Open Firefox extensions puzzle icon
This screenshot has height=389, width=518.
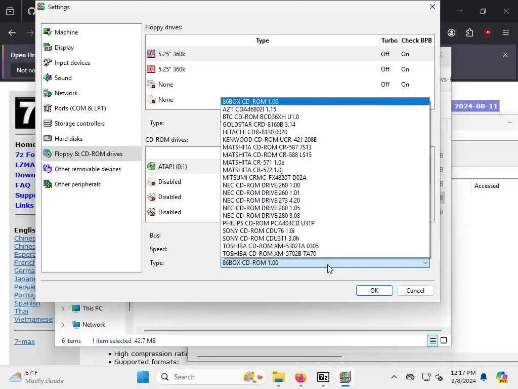coord(469,32)
